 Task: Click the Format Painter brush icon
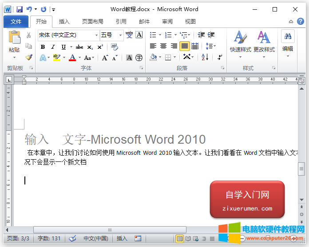29,57
